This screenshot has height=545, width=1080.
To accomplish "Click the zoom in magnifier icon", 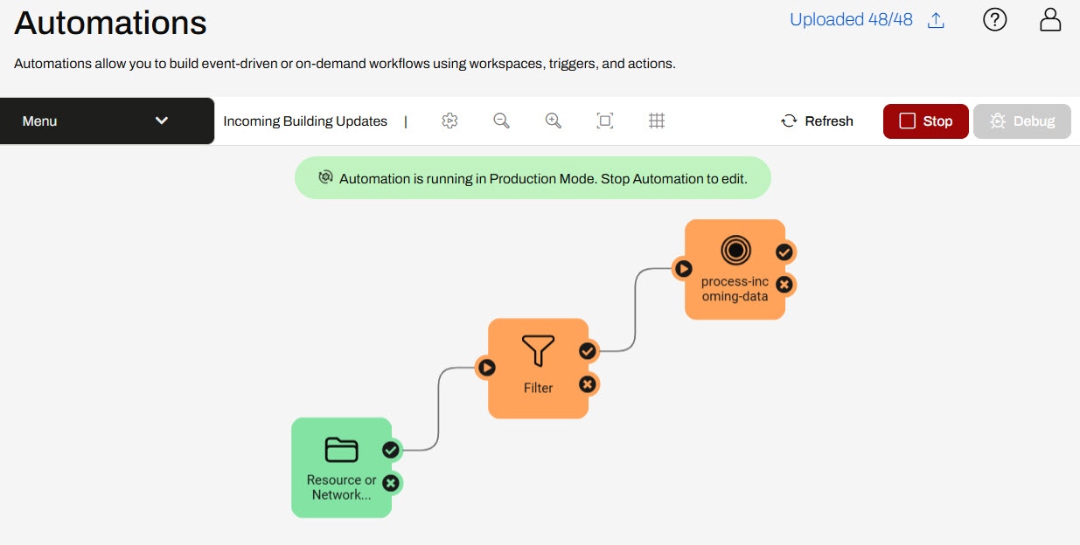I will pos(553,121).
